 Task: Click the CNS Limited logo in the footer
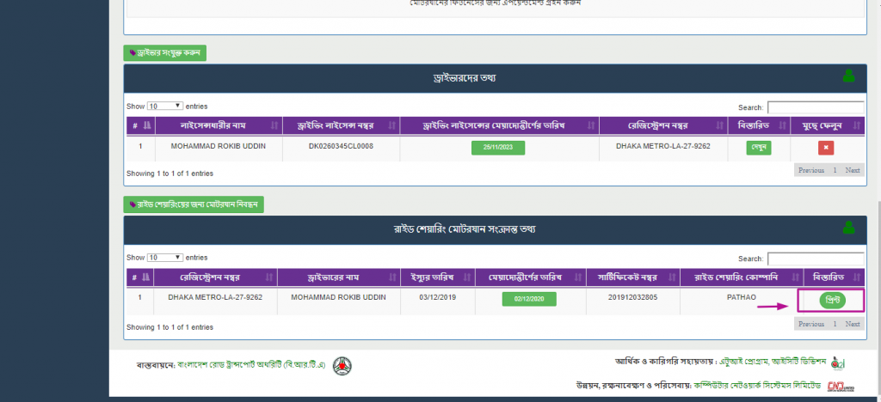click(x=835, y=387)
